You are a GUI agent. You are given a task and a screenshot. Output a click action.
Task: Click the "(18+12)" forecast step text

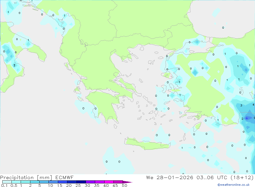click(242, 177)
